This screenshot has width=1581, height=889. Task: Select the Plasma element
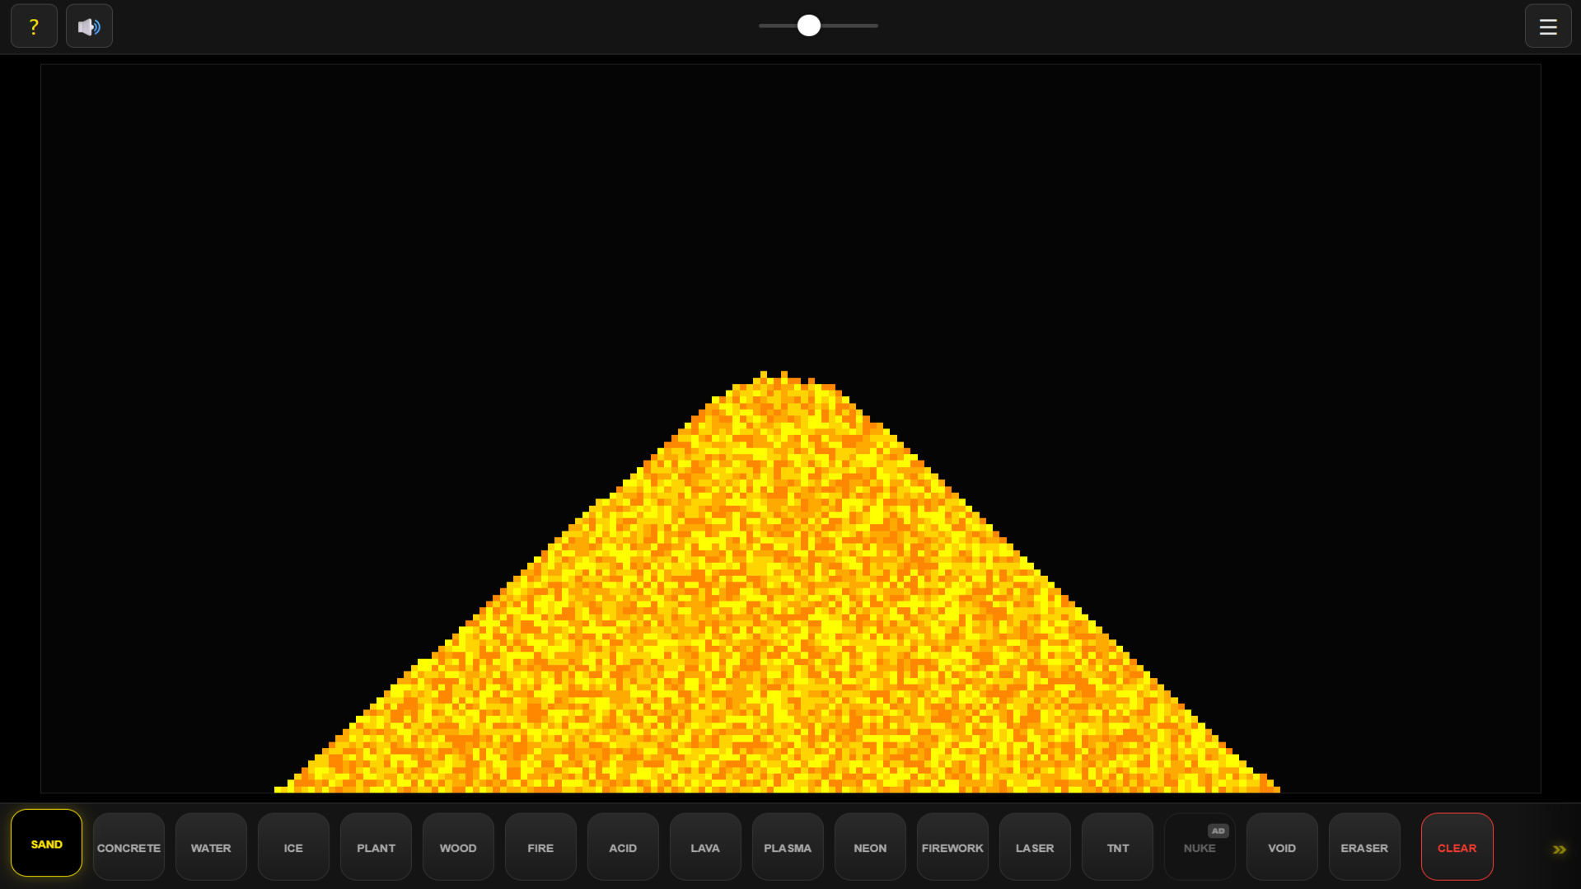click(x=787, y=847)
